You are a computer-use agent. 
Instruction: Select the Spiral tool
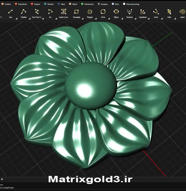tap(182, 13)
